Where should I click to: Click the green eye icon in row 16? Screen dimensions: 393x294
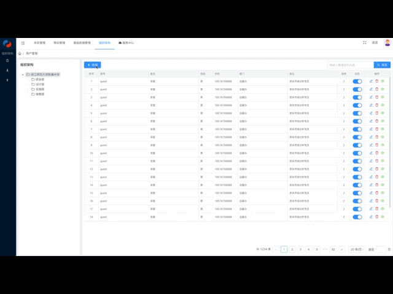383,201
